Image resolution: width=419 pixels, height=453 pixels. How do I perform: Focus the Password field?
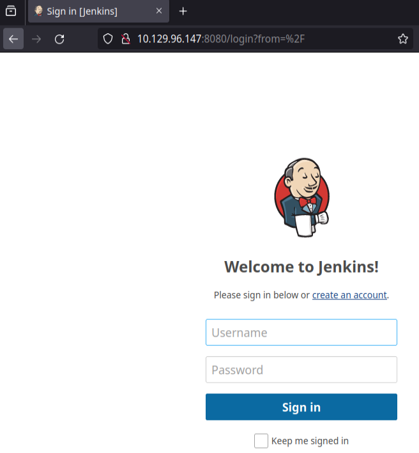coord(301,370)
